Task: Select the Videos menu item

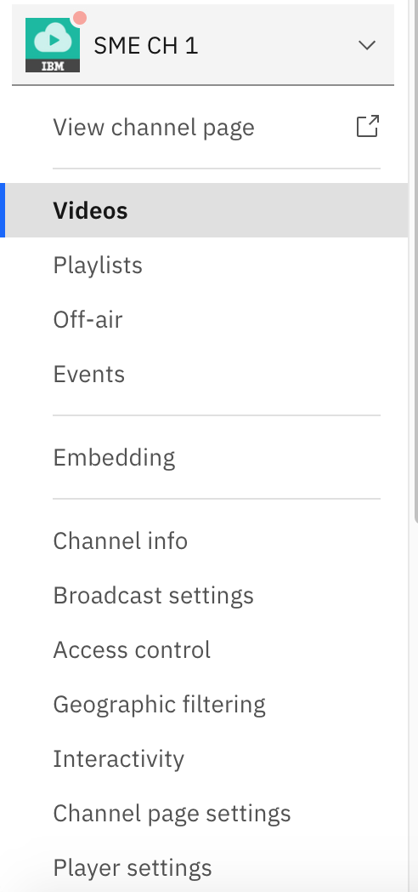Action: coord(204,210)
